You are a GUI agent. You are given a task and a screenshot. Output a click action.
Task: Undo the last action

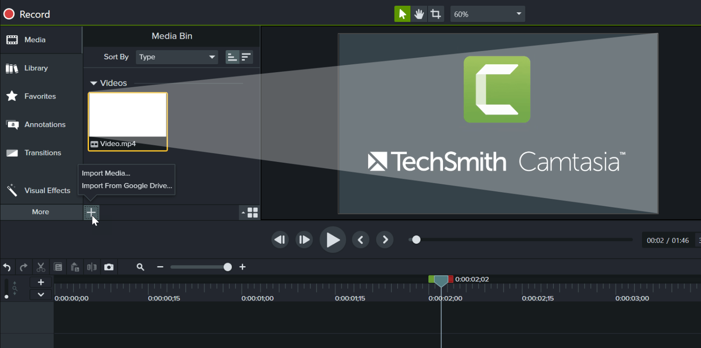coord(7,267)
